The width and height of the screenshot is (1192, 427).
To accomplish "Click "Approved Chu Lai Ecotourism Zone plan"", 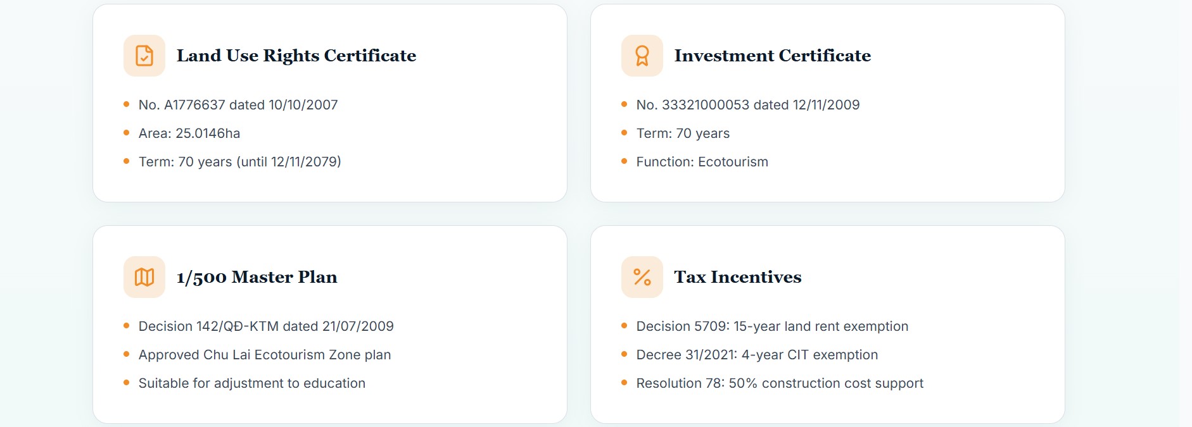I will [265, 355].
